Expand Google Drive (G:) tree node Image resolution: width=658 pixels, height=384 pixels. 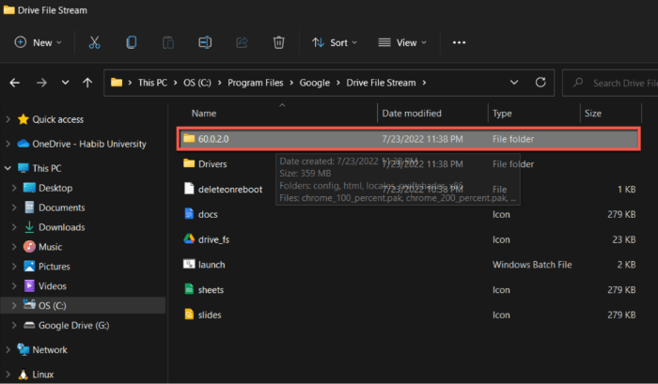[14, 325]
